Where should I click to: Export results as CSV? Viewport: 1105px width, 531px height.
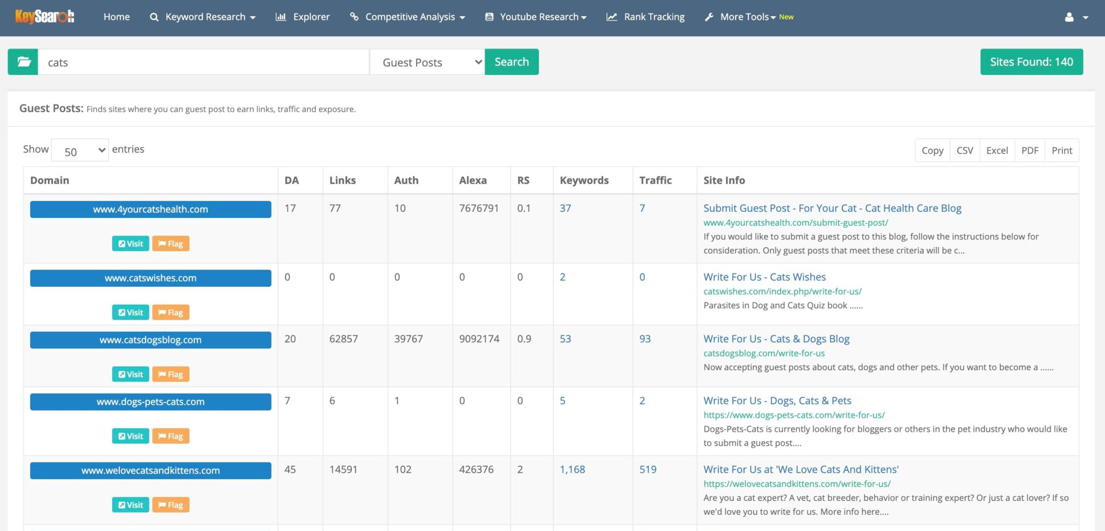pos(965,150)
